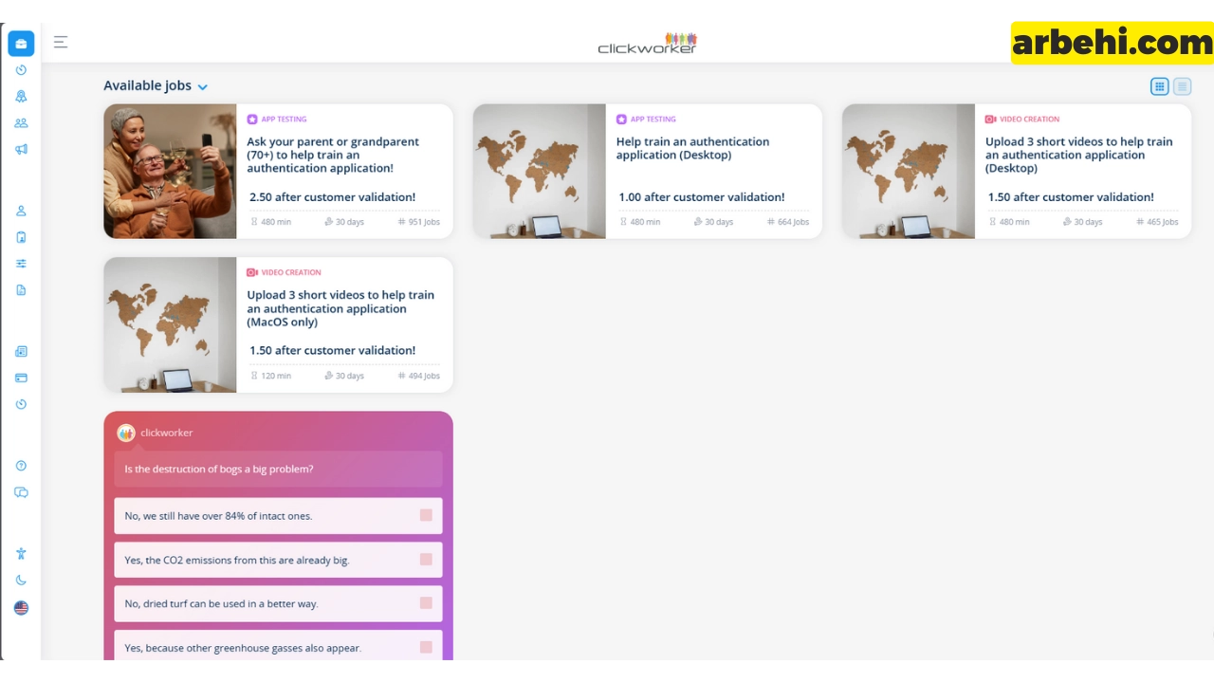Open 'Help train an authentication application (Desktop)' job
The height and width of the screenshot is (683, 1214).
[692, 148]
